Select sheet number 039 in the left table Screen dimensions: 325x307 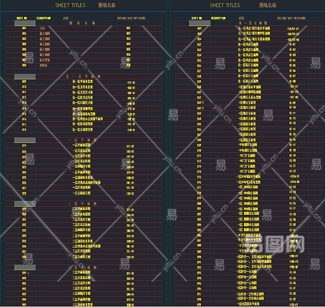click(x=24, y=273)
